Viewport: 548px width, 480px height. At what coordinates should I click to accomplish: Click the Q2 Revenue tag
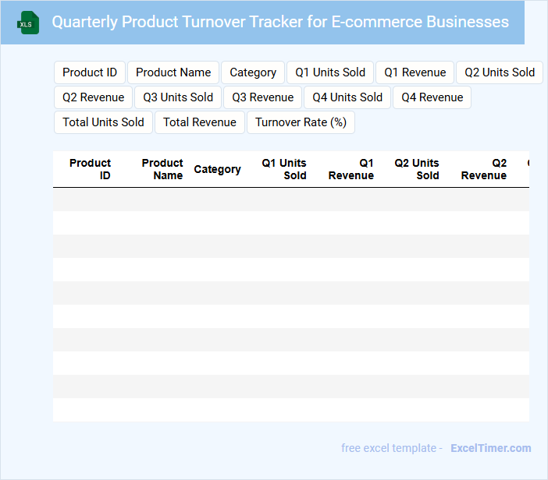[x=94, y=97]
